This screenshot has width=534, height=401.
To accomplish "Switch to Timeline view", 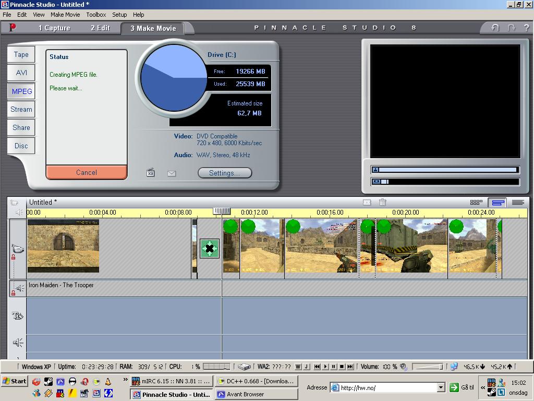I will point(497,203).
